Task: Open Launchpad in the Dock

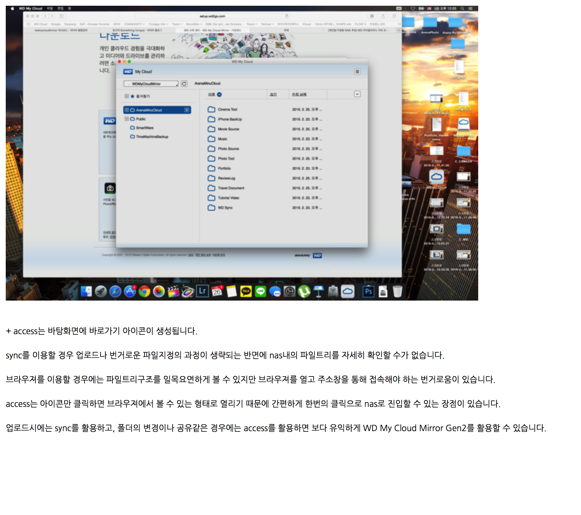Action: pyautogui.click(x=101, y=291)
